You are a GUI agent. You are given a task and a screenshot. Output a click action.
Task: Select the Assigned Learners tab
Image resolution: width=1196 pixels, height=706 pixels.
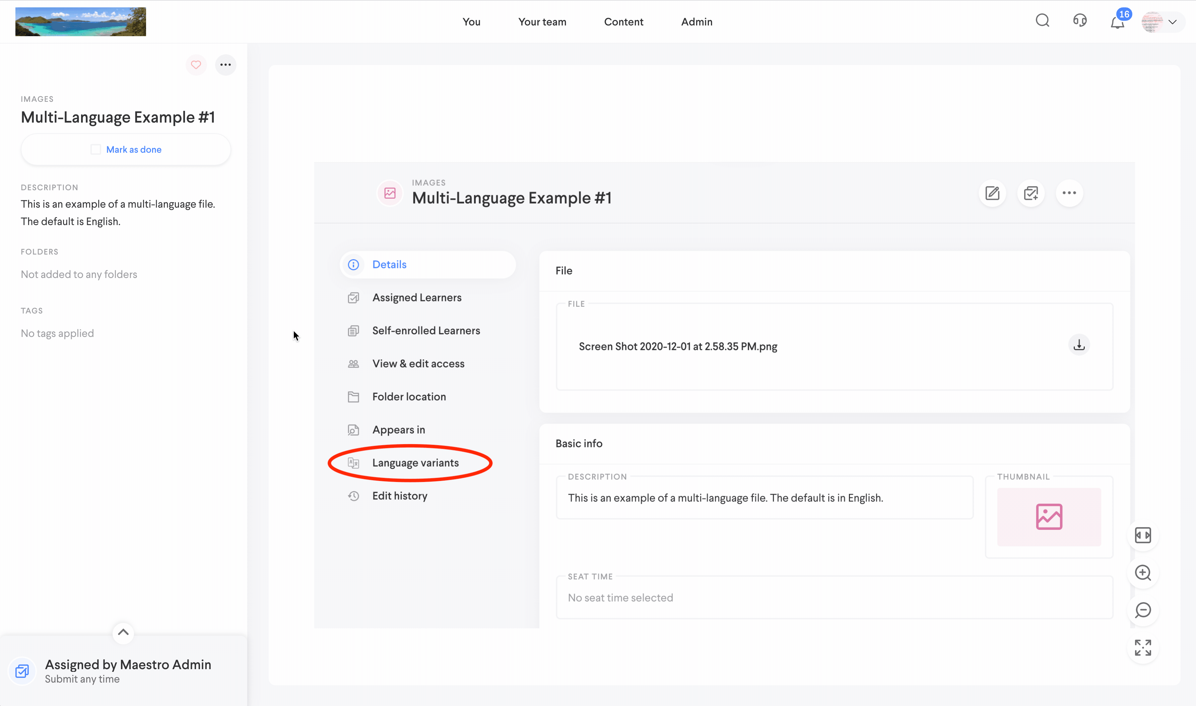[x=417, y=298]
